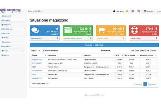Viewport: 161px width, 107px height.
Task: Open TEST link for Servizio di test
Action: (34, 75)
